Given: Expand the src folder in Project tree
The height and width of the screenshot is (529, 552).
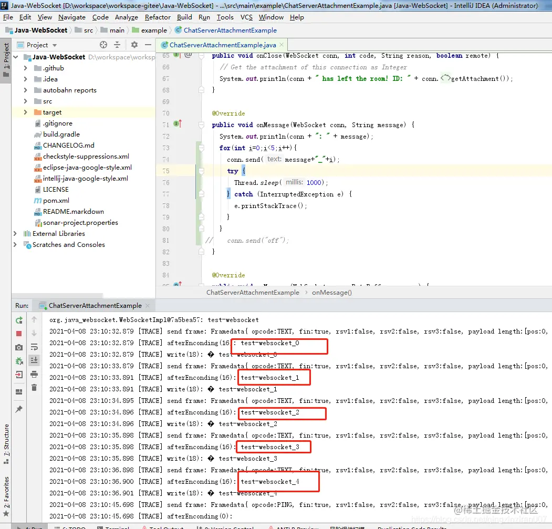Looking at the screenshot, I should [25, 101].
